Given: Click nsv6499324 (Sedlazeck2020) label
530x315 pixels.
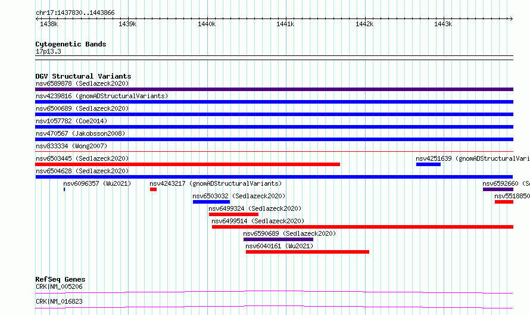Looking at the screenshot, I should [x=255, y=208].
